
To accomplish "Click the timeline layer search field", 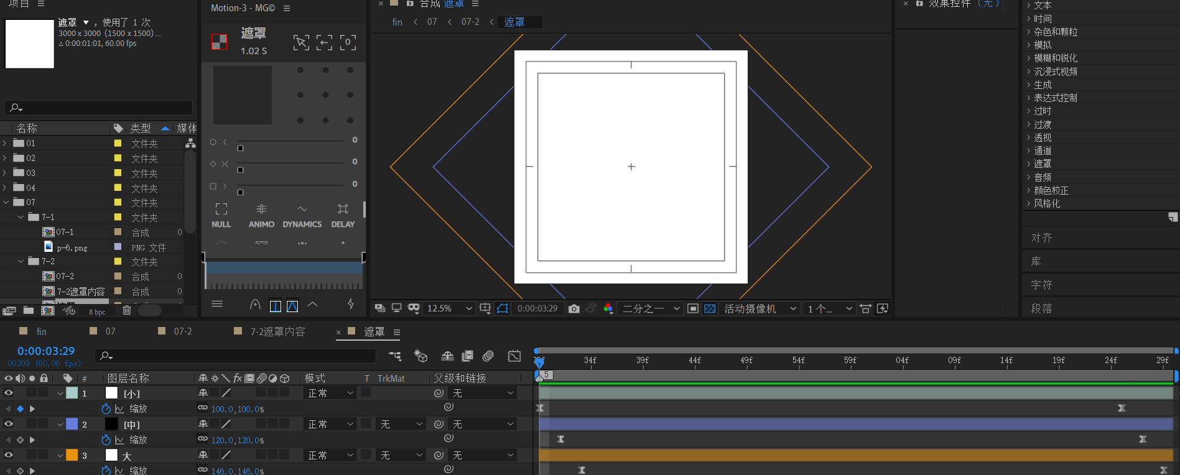I will 235,356.
